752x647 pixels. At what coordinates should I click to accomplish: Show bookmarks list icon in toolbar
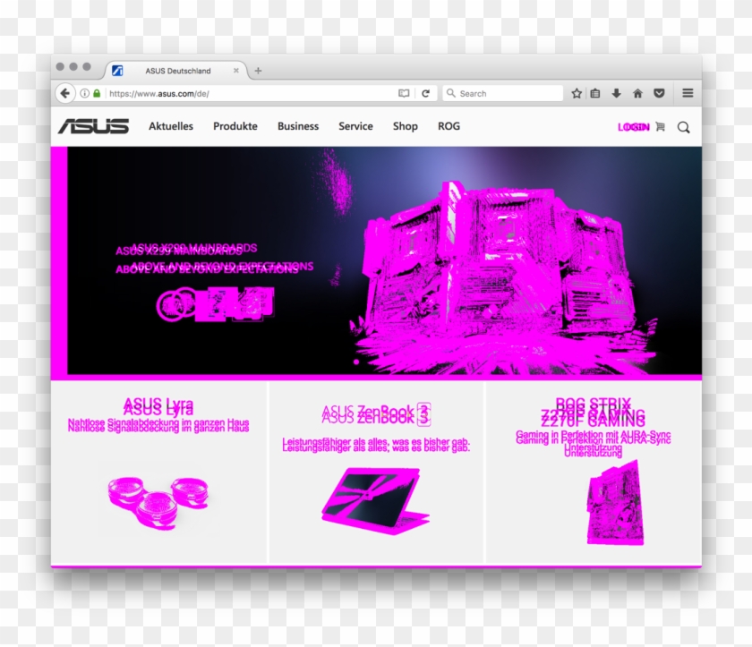595,93
